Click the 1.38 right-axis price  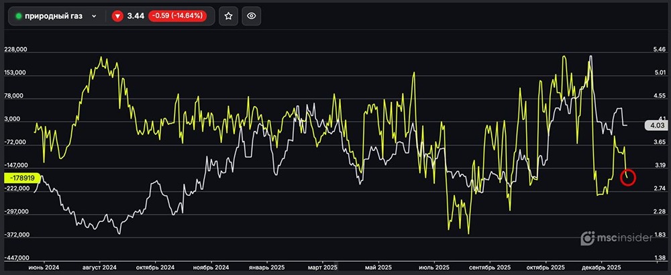[660, 258]
